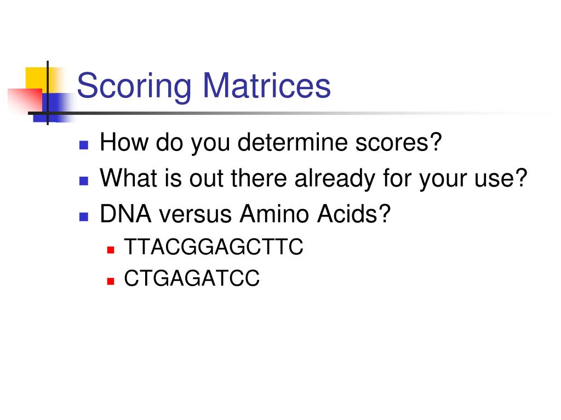Click the 'Scoring Matrices' slide title
This screenshot has width=561, height=420.
point(204,86)
